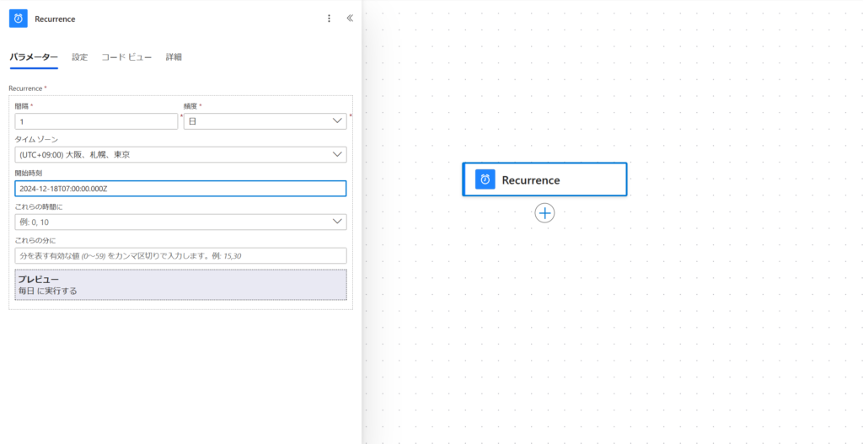The height and width of the screenshot is (444, 863).
Task: Switch to the パラメーター tab
Action: pos(34,56)
